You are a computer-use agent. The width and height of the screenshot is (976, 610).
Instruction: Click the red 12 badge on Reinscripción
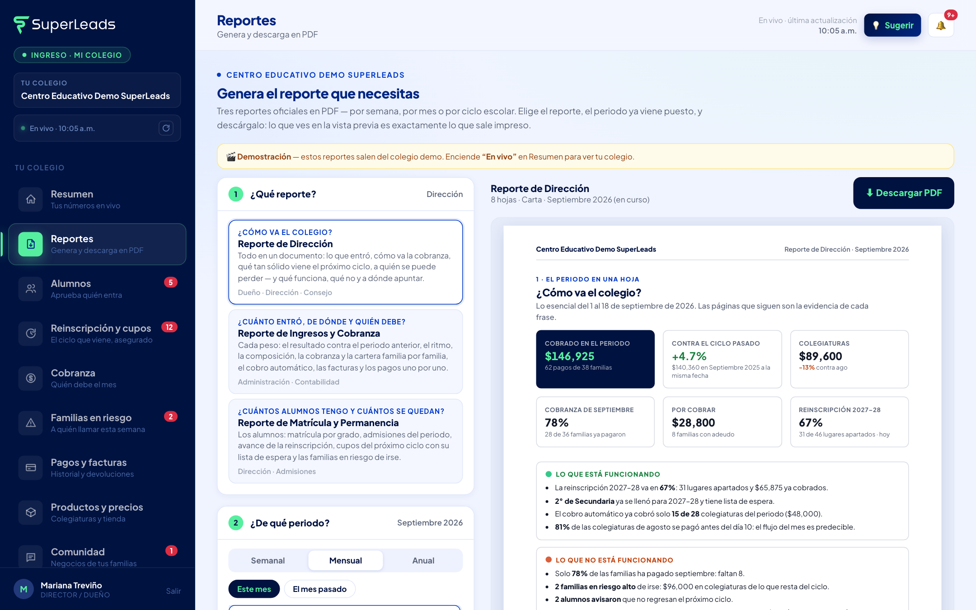(x=169, y=327)
